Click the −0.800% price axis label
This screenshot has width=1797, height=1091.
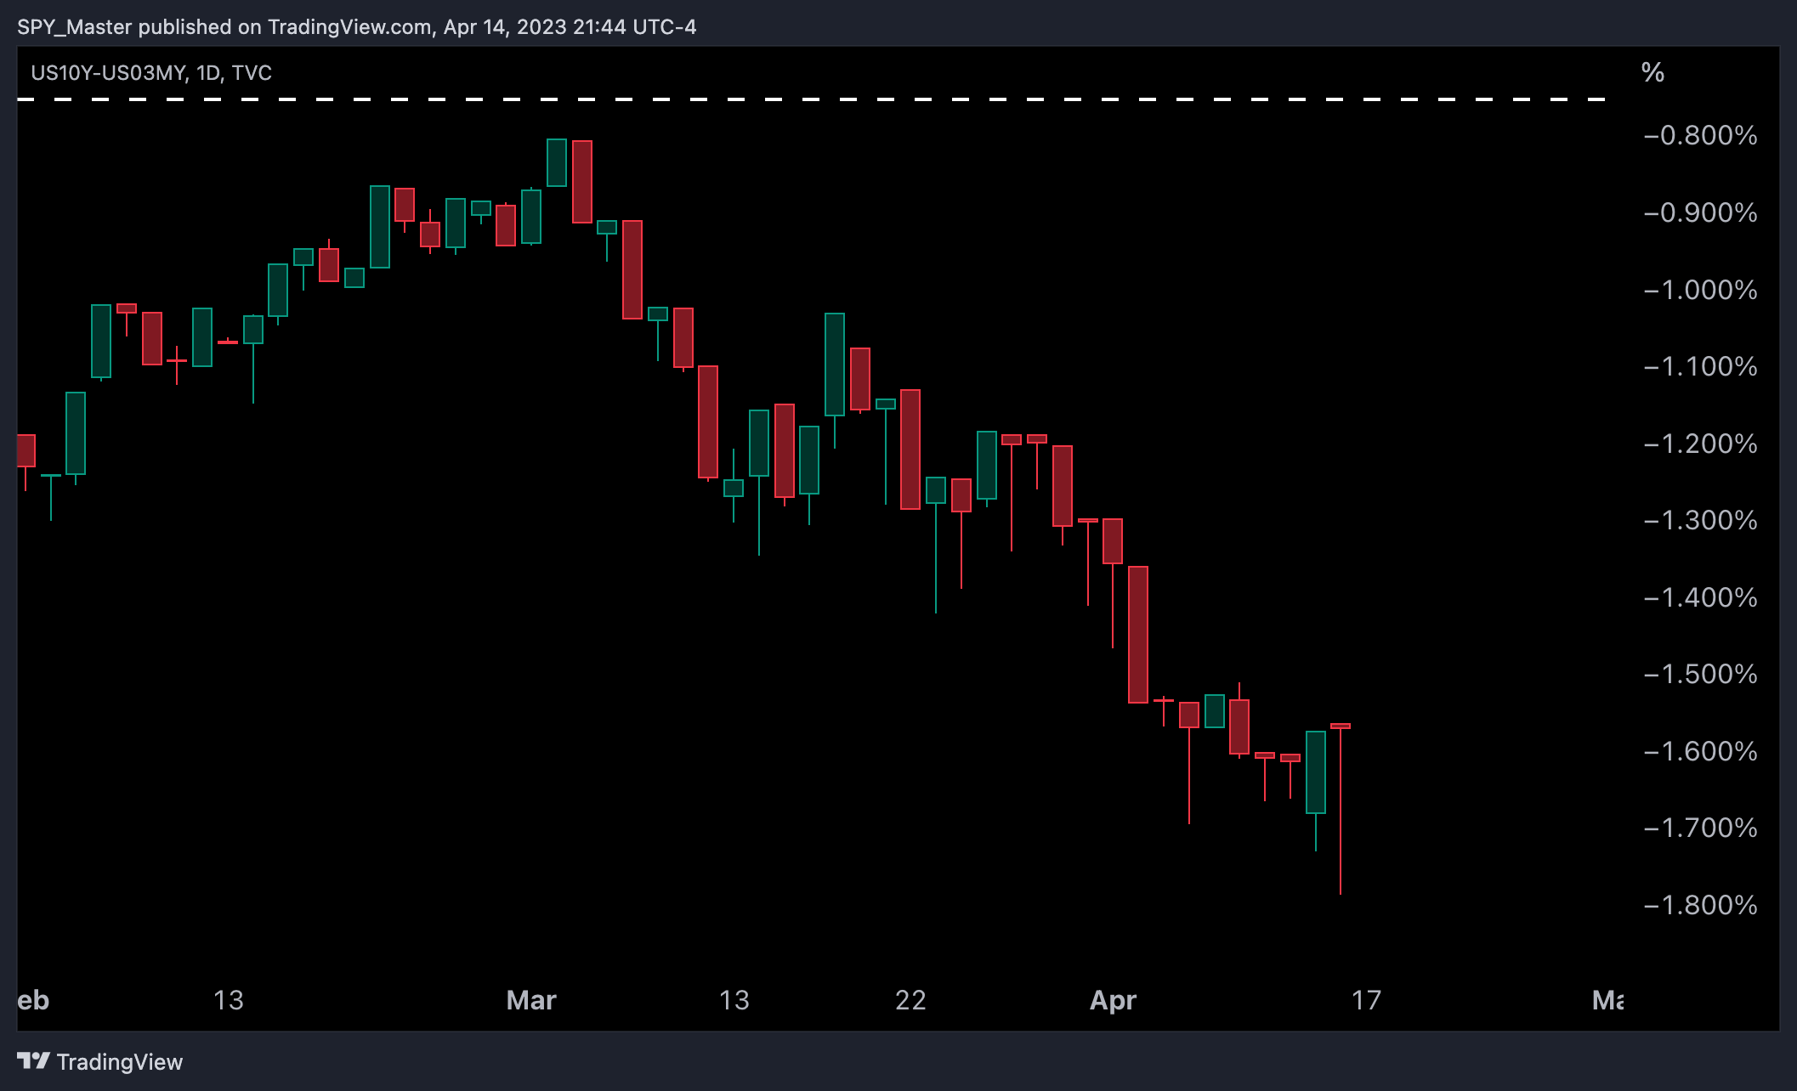pos(1700,136)
